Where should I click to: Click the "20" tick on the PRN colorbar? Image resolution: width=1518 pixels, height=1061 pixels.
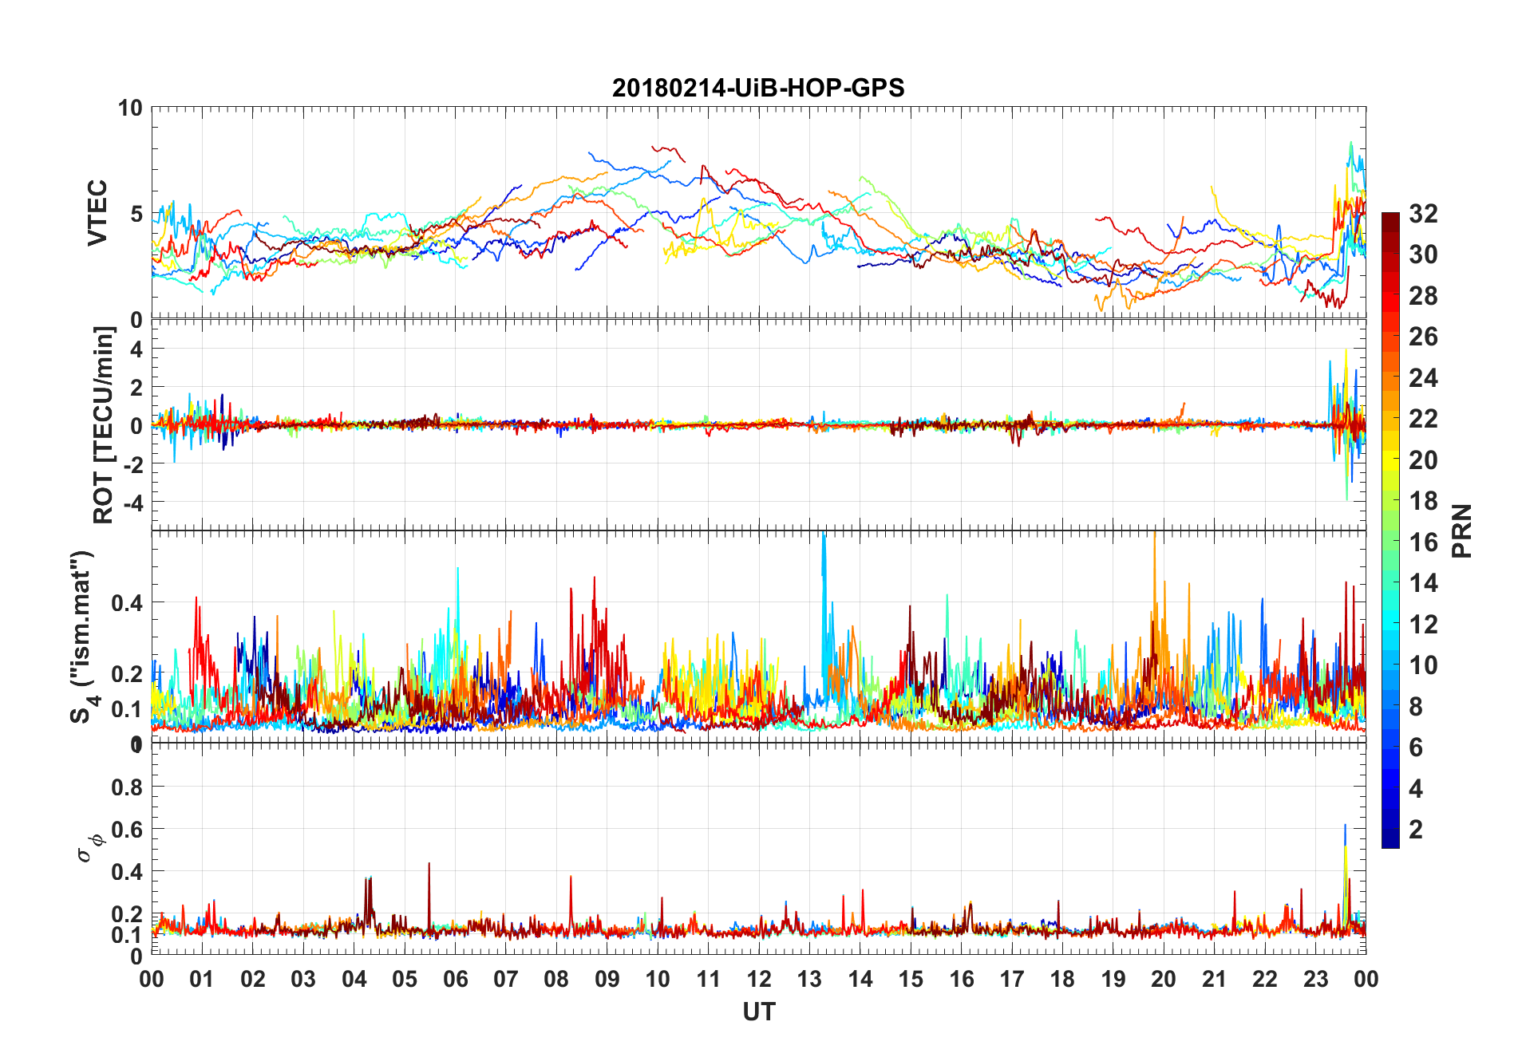click(x=1424, y=460)
